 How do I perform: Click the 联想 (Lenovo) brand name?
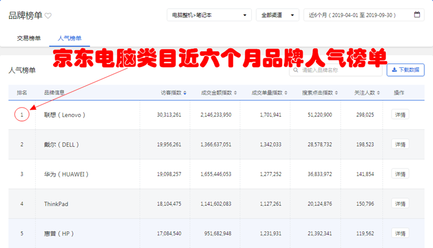(65, 115)
